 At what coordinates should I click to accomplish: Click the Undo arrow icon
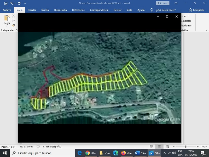12,3
